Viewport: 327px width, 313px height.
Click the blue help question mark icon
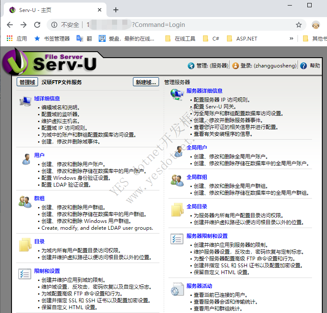pos(303,66)
